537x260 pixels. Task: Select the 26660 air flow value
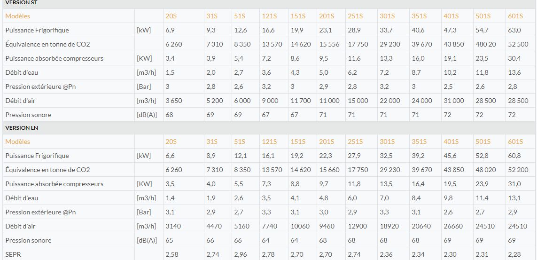click(453, 226)
